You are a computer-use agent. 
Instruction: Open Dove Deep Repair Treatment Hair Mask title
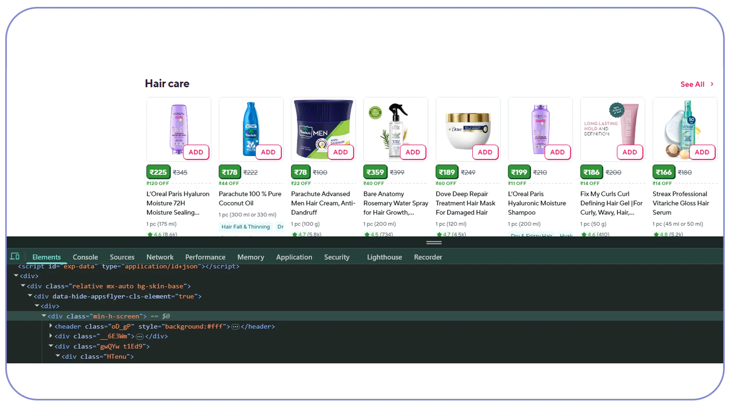[465, 203]
